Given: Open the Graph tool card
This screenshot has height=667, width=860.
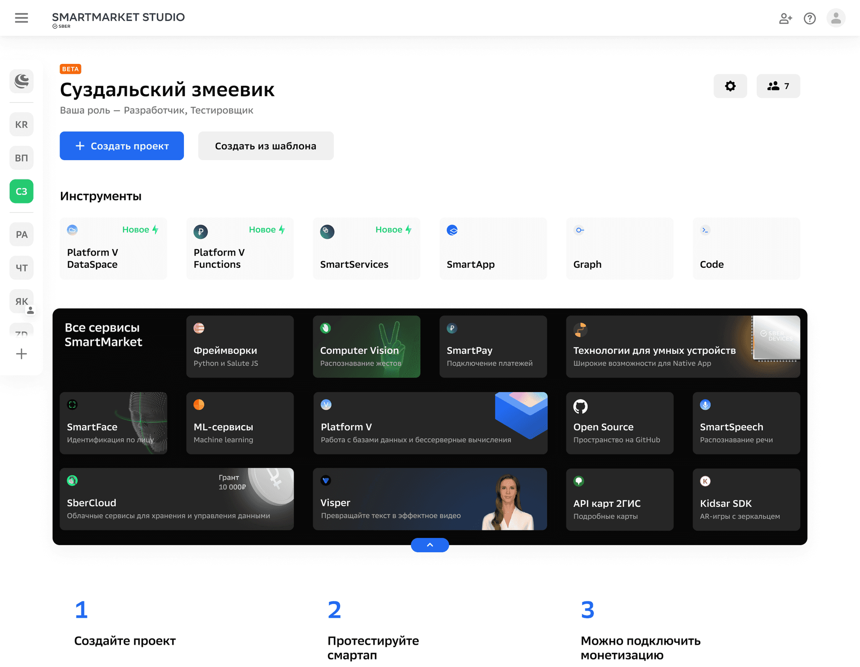Looking at the screenshot, I should pos(619,248).
